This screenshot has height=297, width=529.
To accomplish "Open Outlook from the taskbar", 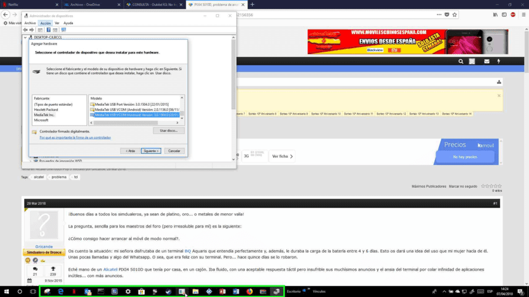I will pyautogui.click(x=88, y=292).
